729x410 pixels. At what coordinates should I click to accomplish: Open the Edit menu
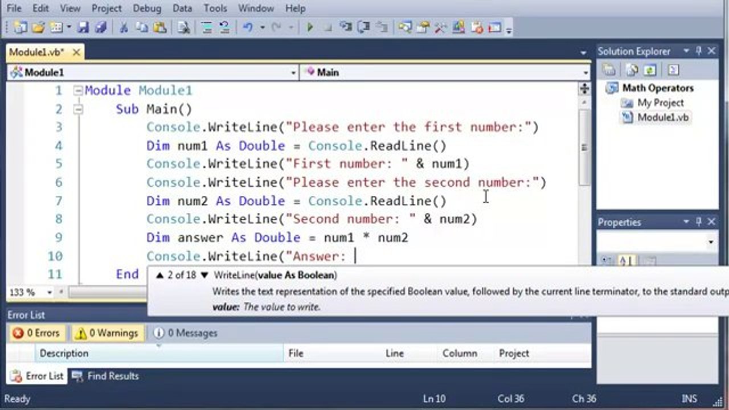40,9
